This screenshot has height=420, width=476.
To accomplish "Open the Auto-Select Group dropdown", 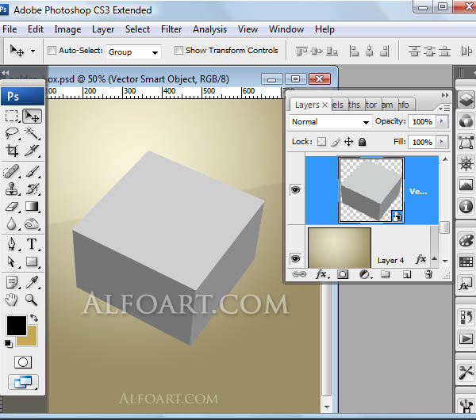I will point(133,52).
